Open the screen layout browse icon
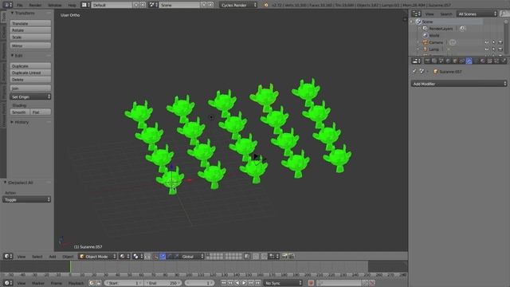Image resolution: width=510 pixels, height=287 pixels. coord(85,5)
